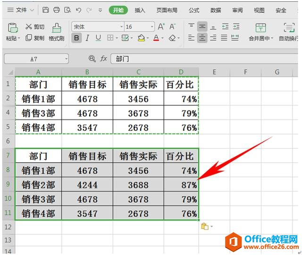The width and height of the screenshot is (302, 255).
Task: Select cell 销售2部
Action: pyautogui.click(x=38, y=184)
